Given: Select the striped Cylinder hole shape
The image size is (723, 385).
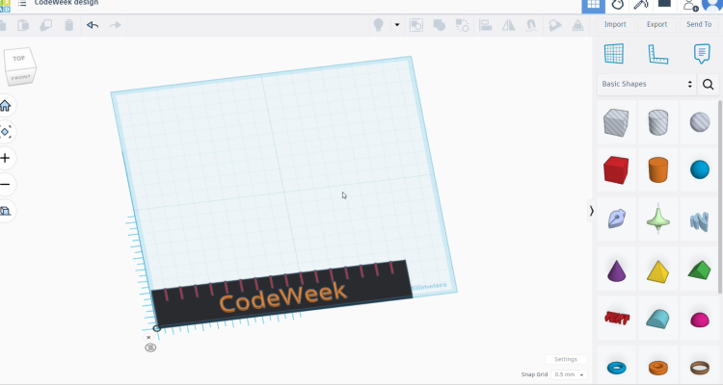Looking at the screenshot, I should coord(658,122).
